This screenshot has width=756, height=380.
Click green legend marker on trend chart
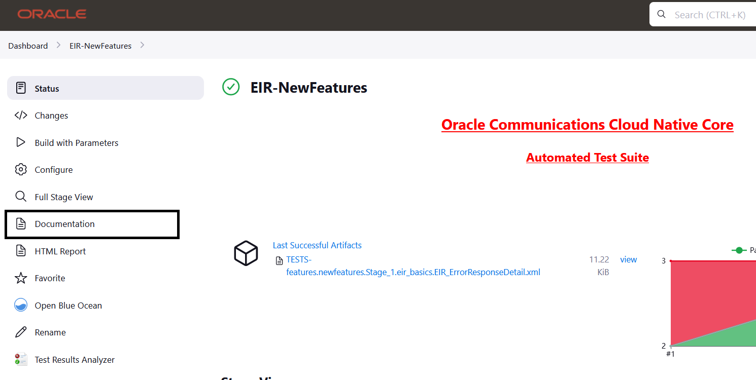[x=739, y=250]
